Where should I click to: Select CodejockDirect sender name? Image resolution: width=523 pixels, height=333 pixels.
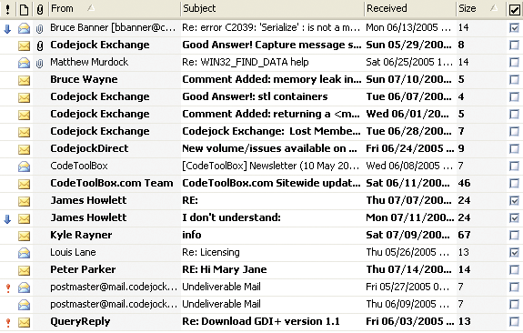pyautogui.click(x=89, y=148)
